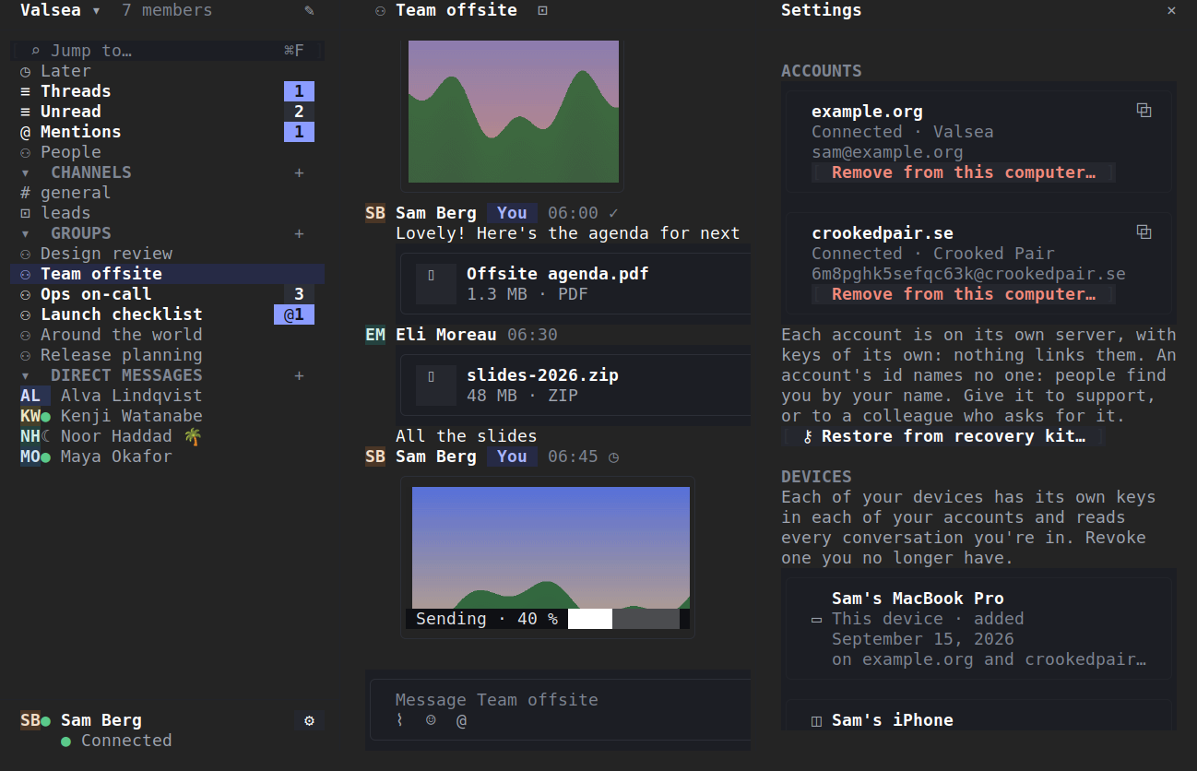Screen dimensions: 1197x771
Task: Open the People directory
Action: pos(167,152)
